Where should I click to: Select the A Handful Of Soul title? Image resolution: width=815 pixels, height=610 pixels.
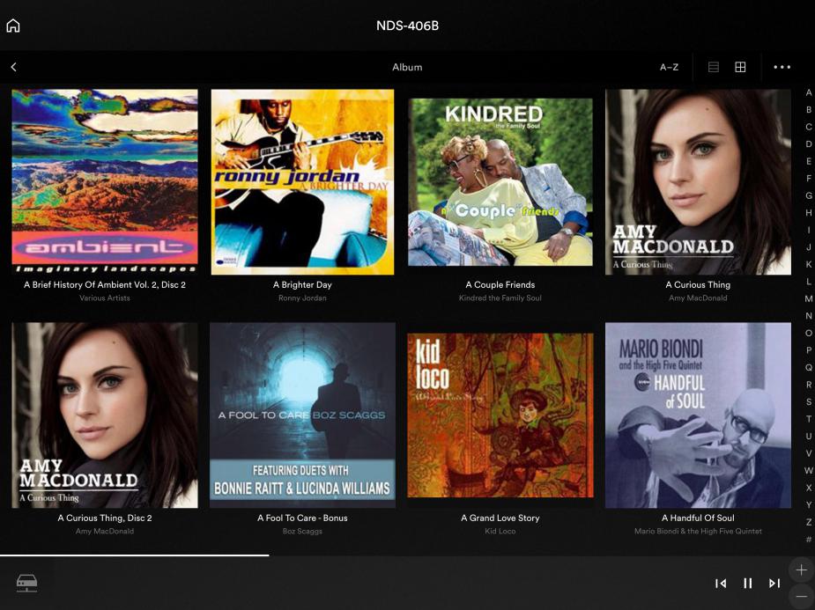point(698,518)
